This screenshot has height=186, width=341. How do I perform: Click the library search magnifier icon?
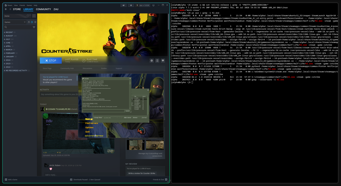6,27
